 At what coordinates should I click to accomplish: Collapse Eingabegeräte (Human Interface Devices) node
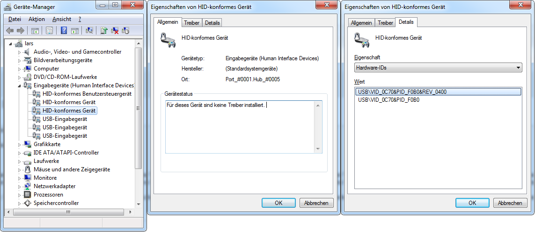pyautogui.click(x=20, y=86)
